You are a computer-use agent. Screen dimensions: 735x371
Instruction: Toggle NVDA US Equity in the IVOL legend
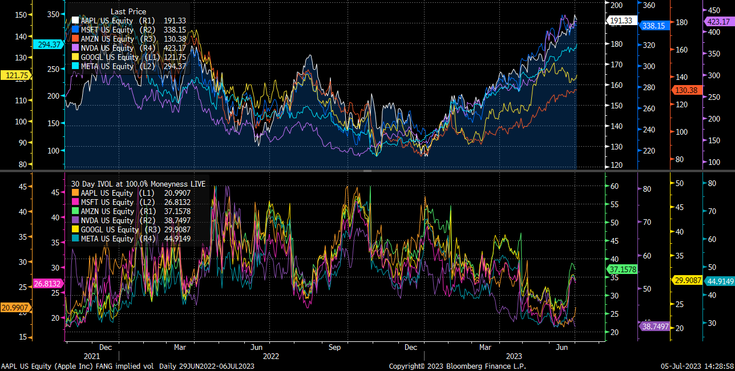pos(107,220)
